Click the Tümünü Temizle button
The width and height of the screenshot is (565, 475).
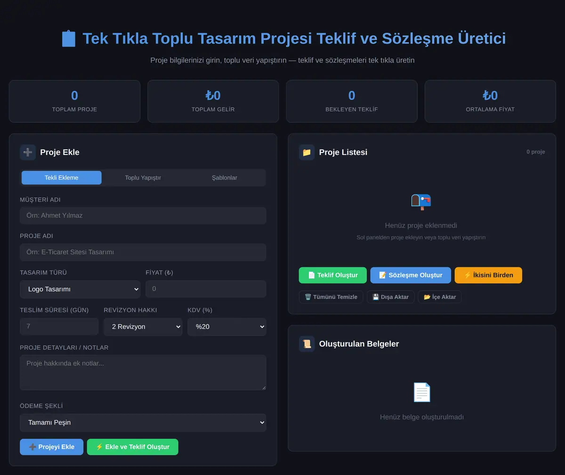tap(331, 297)
